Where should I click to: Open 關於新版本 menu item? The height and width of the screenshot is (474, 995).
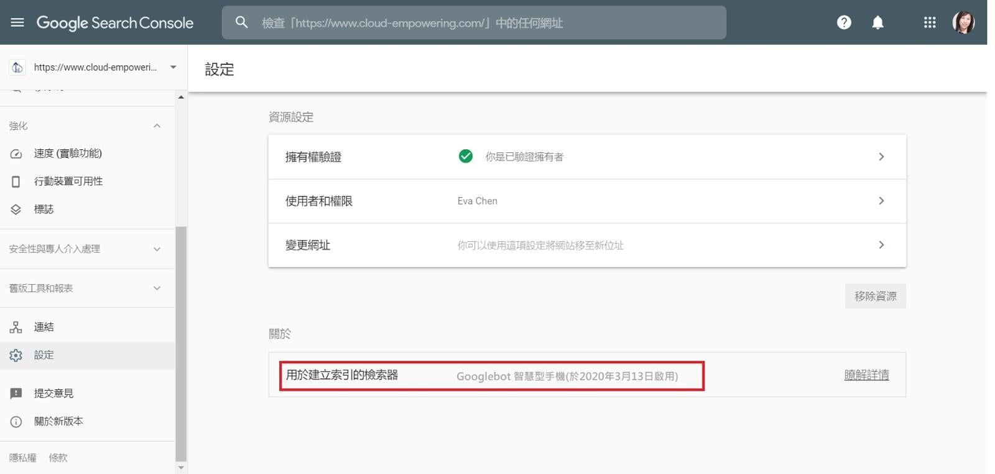tap(87, 422)
